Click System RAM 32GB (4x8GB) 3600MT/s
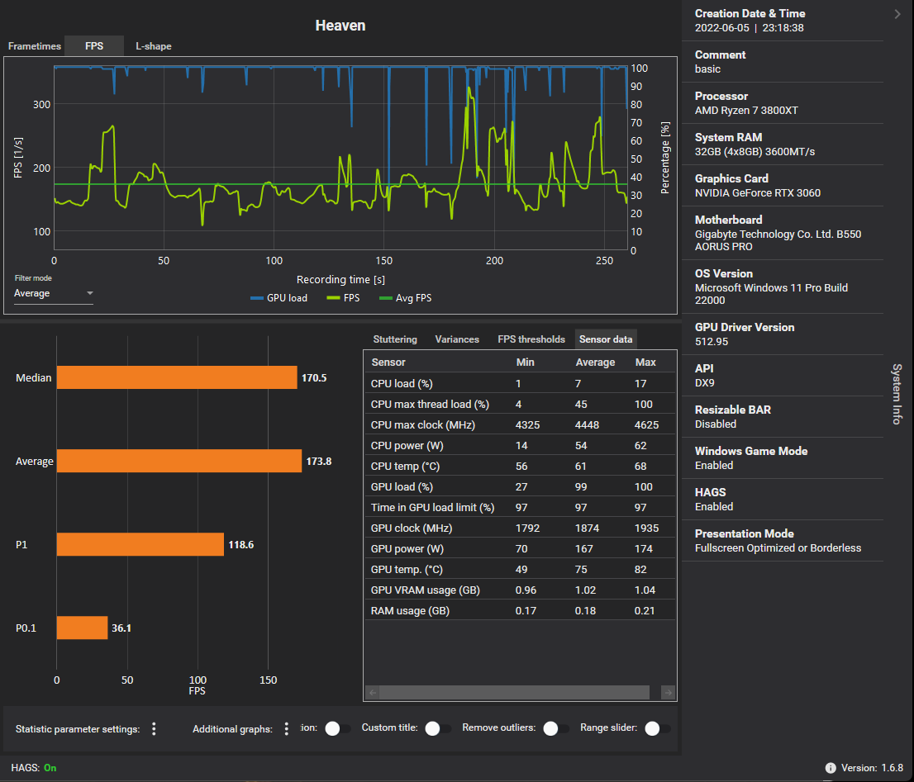The width and height of the screenshot is (914, 782). 755,151
